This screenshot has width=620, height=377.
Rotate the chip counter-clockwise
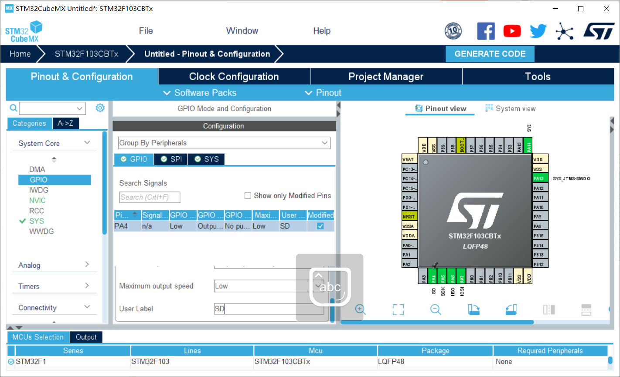[511, 310]
